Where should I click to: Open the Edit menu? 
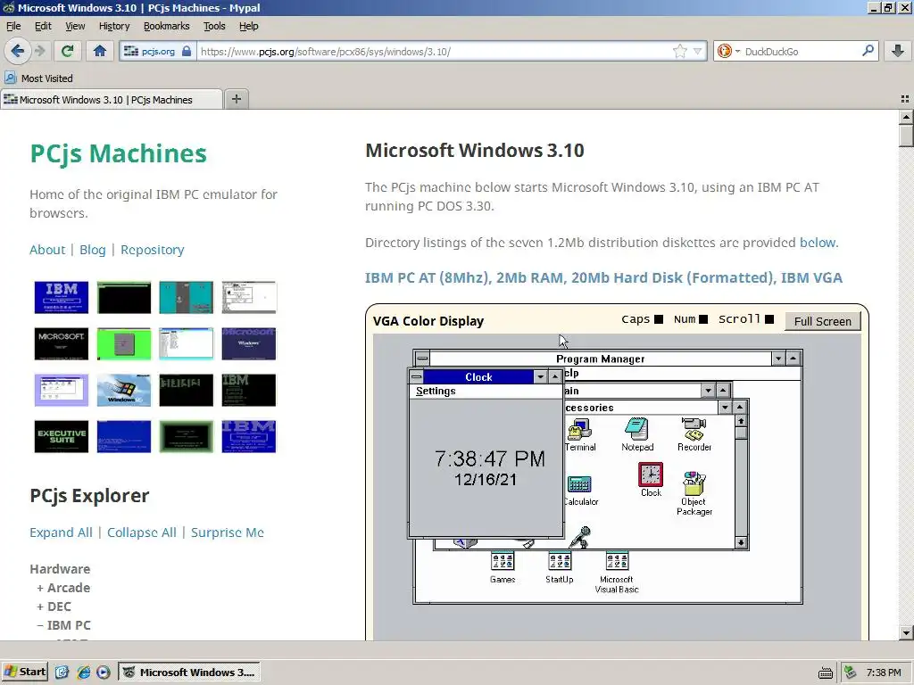(x=43, y=26)
